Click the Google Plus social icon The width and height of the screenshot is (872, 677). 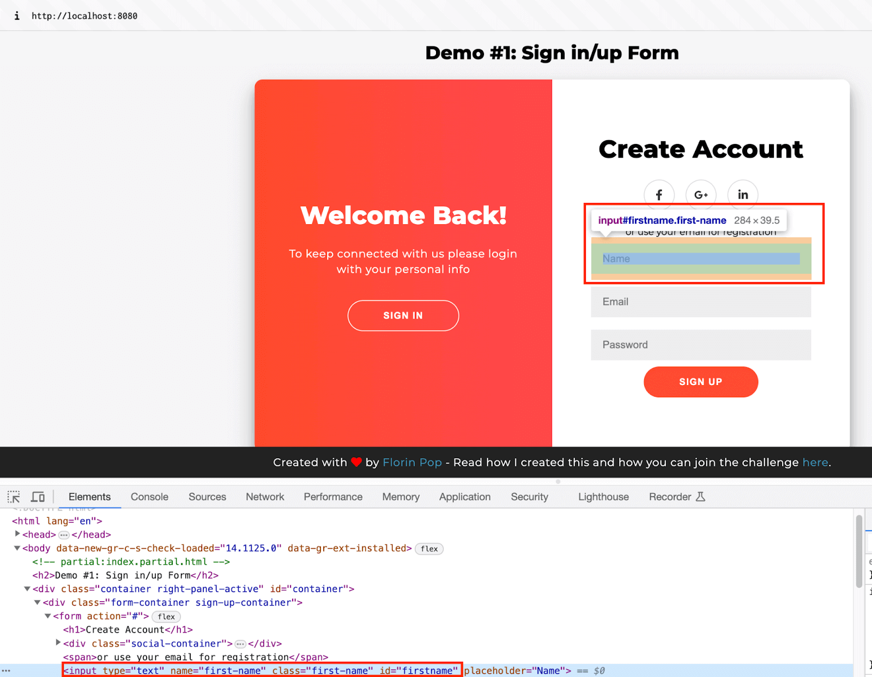tap(701, 194)
